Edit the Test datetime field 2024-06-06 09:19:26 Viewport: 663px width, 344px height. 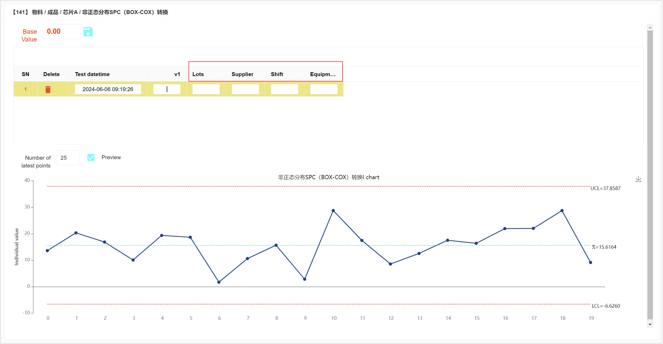[108, 89]
